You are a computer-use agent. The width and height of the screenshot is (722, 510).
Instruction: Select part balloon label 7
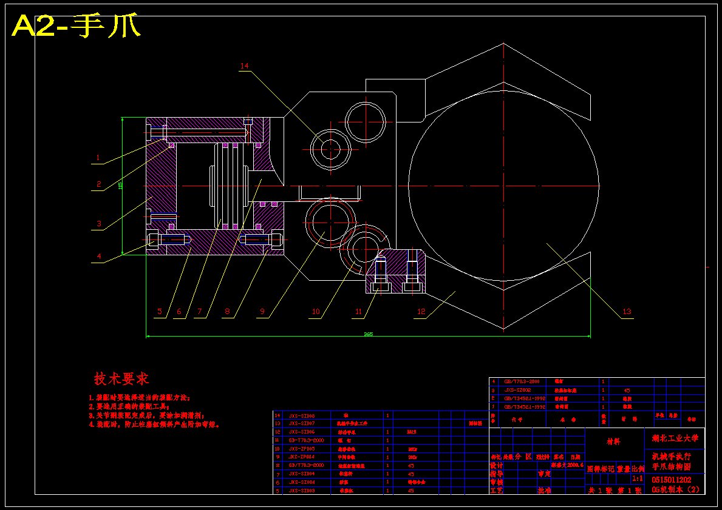[x=199, y=312]
